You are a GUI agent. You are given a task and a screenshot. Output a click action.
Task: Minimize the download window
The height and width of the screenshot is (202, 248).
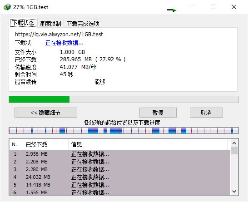[193, 7]
